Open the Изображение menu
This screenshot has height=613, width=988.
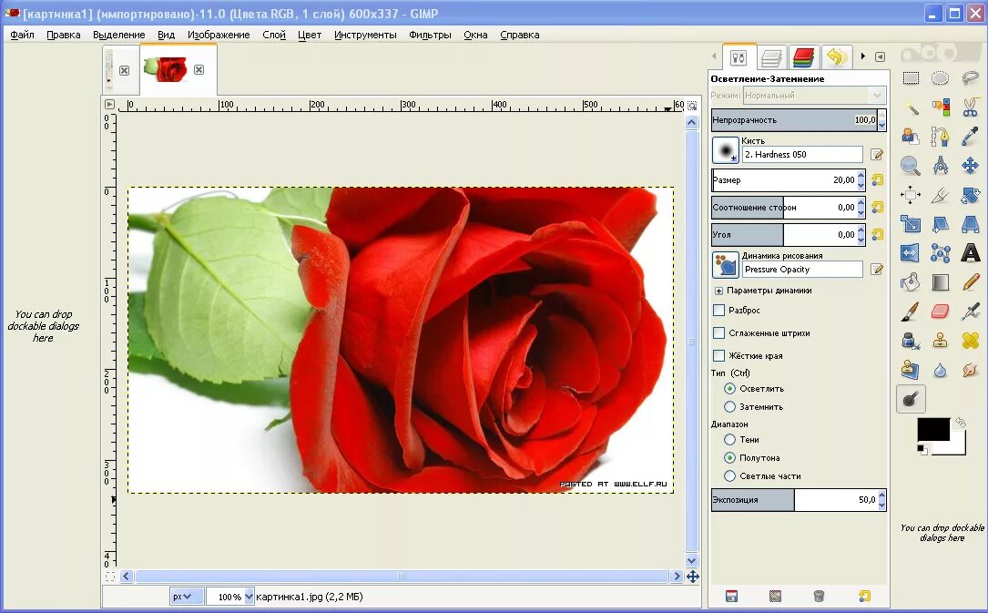(x=219, y=35)
